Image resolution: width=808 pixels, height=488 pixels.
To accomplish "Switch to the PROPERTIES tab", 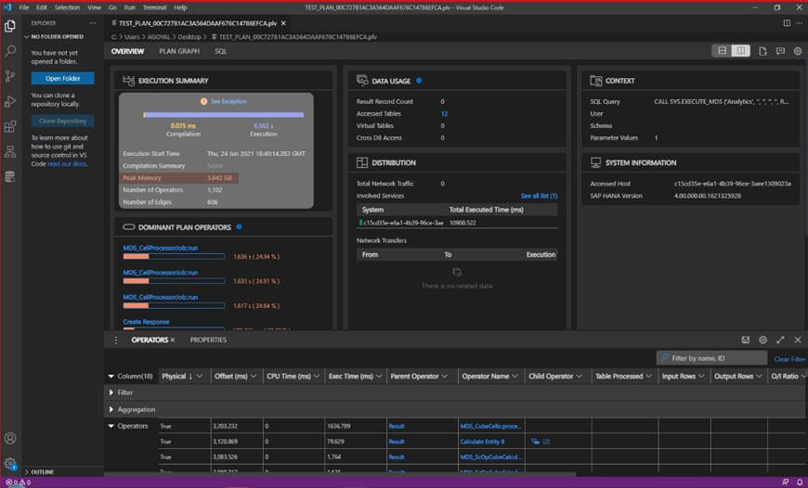I will tap(208, 340).
